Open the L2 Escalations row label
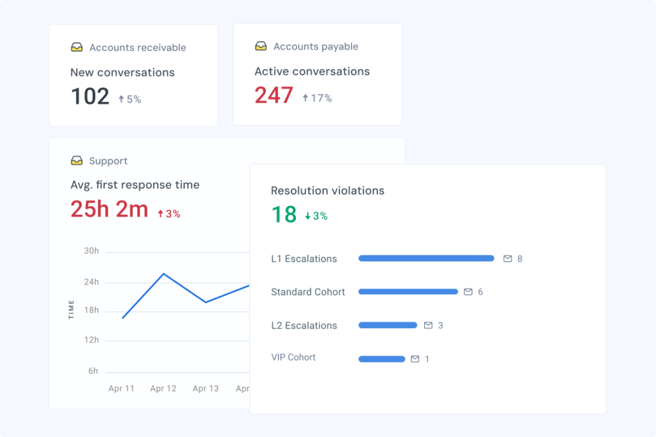The height and width of the screenshot is (437, 656). (x=304, y=326)
